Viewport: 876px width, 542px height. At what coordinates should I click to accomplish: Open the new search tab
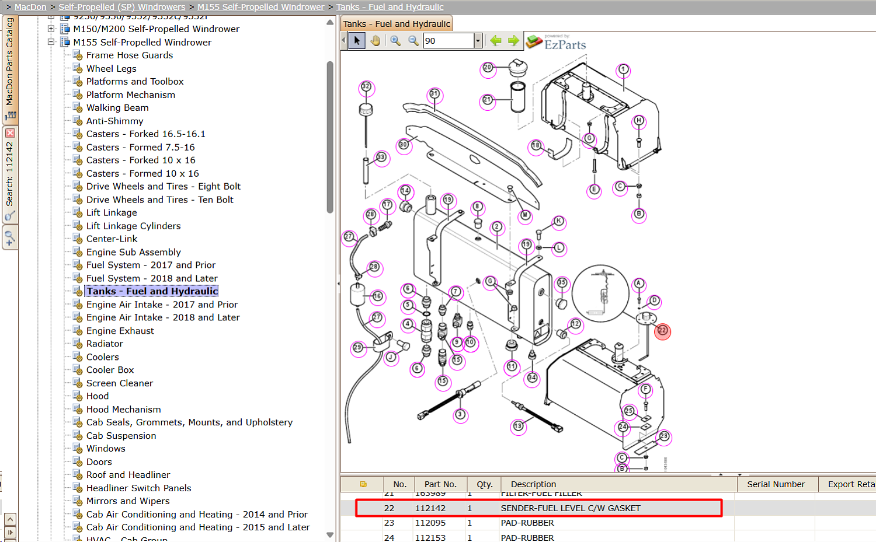[10, 238]
